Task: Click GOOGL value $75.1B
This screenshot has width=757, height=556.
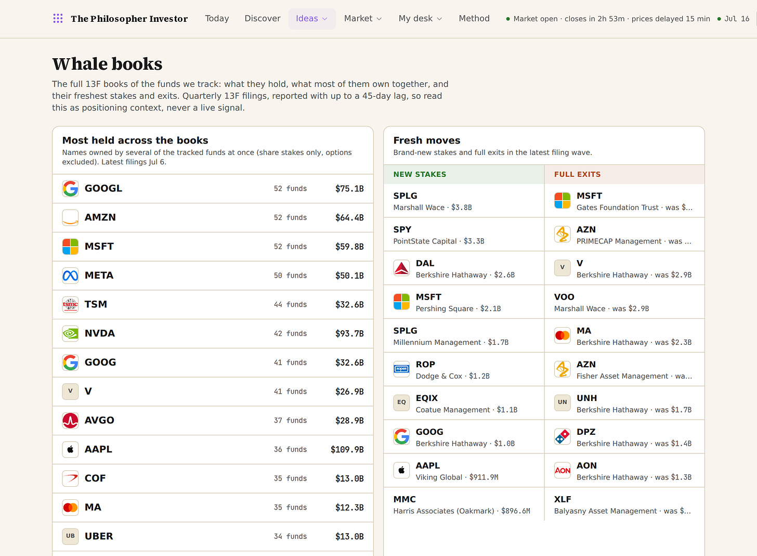Action: [x=349, y=189]
